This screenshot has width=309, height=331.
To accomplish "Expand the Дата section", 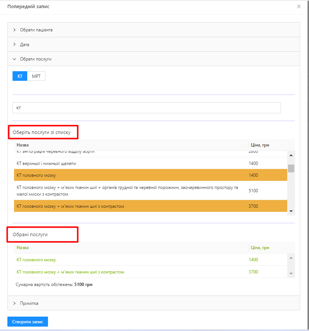I will pyautogui.click(x=24, y=45).
